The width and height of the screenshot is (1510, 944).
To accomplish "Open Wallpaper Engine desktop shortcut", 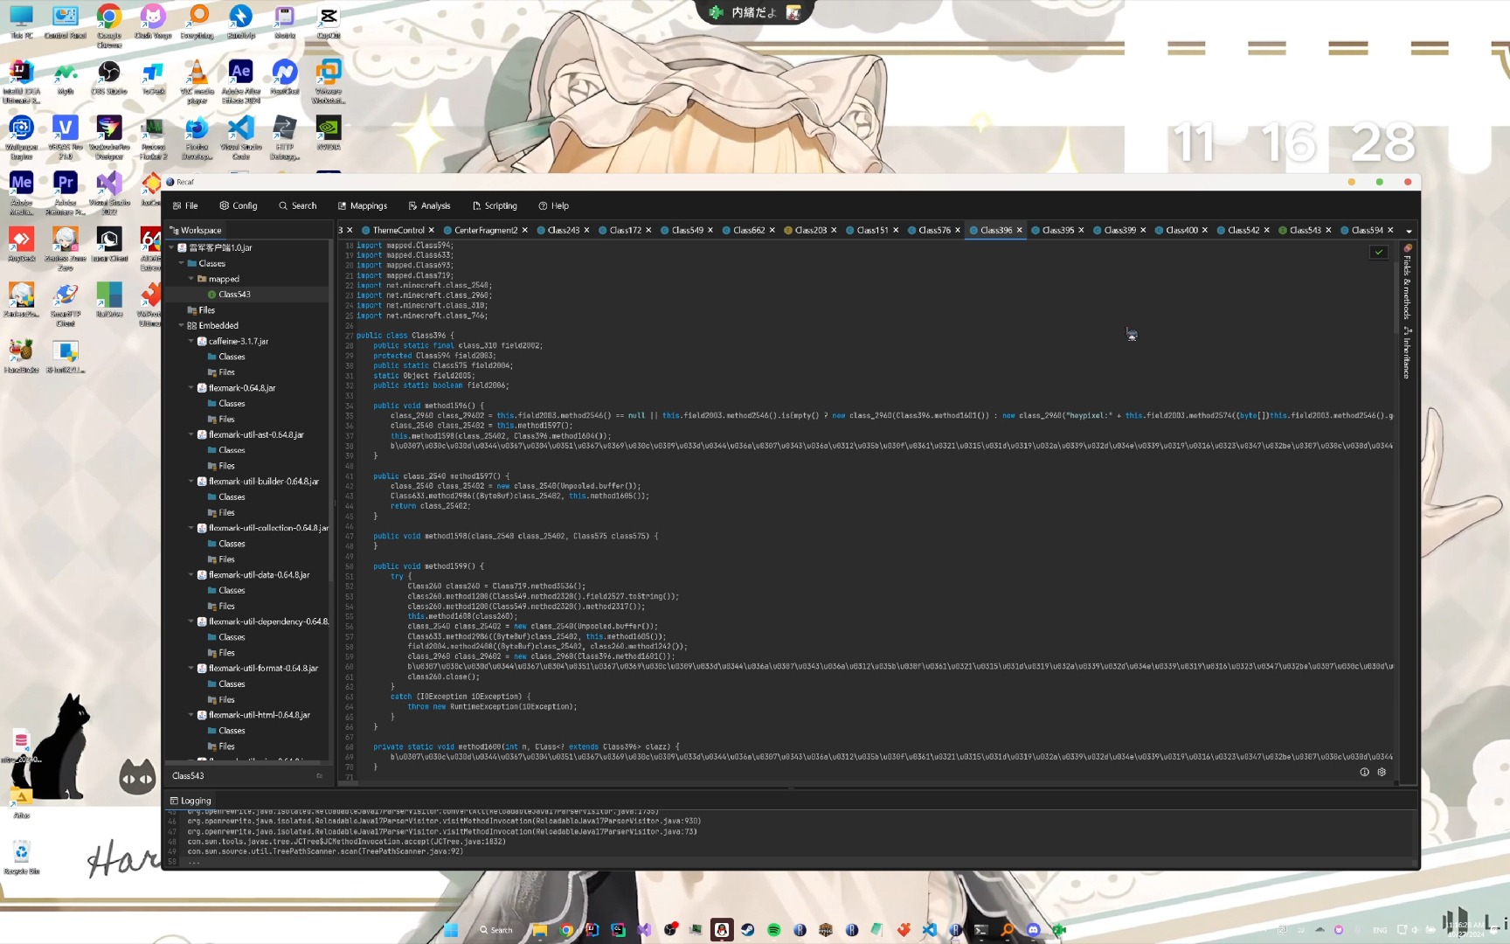I will coord(21,137).
